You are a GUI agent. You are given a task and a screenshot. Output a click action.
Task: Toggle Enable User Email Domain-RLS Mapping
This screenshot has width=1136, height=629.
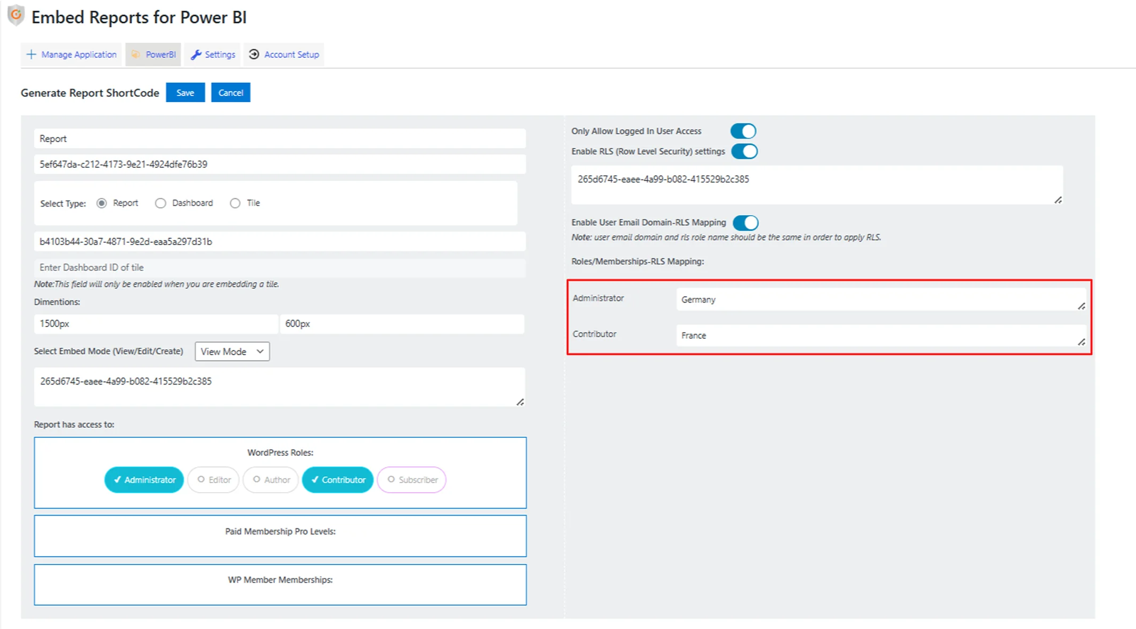pos(745,223)
